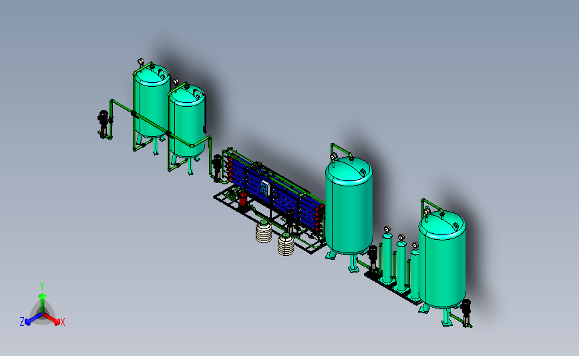The width and height of the screenshot is (579, 356).
Task: Select the first slender green filter column with gauge
Action: coord(387,257)
